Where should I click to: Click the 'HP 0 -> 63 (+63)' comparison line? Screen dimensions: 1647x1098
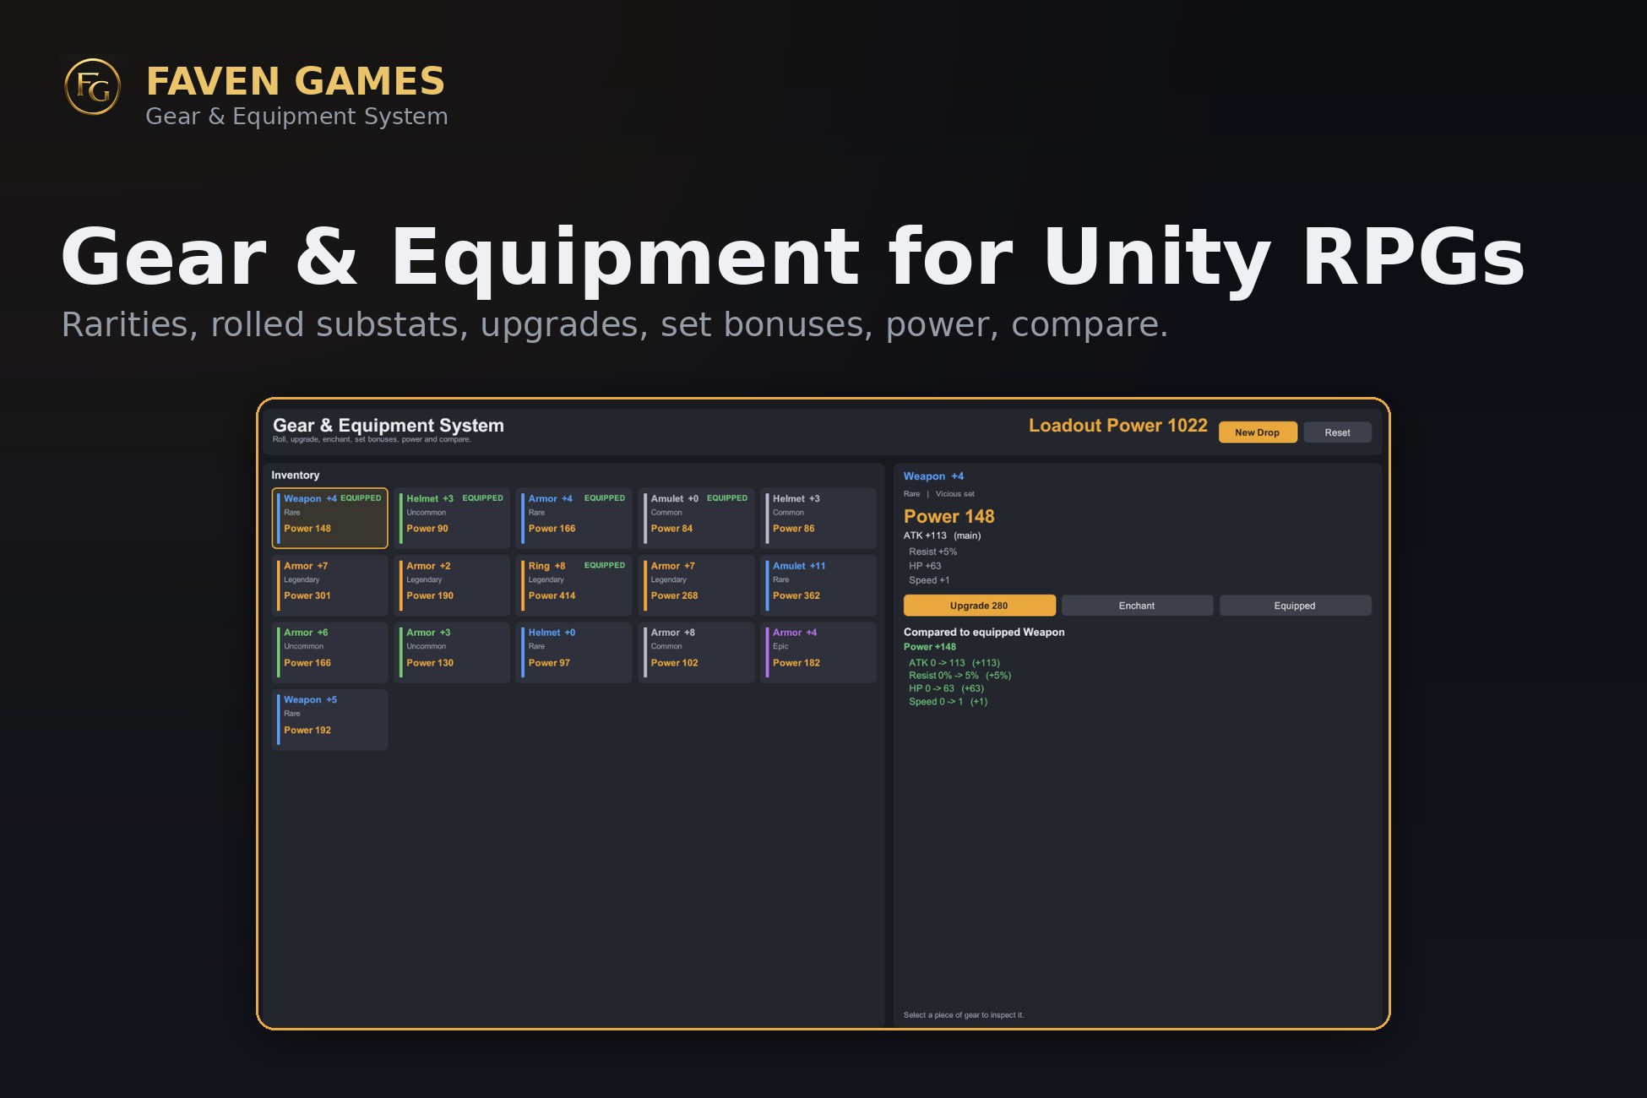click(x=946, y=688)
